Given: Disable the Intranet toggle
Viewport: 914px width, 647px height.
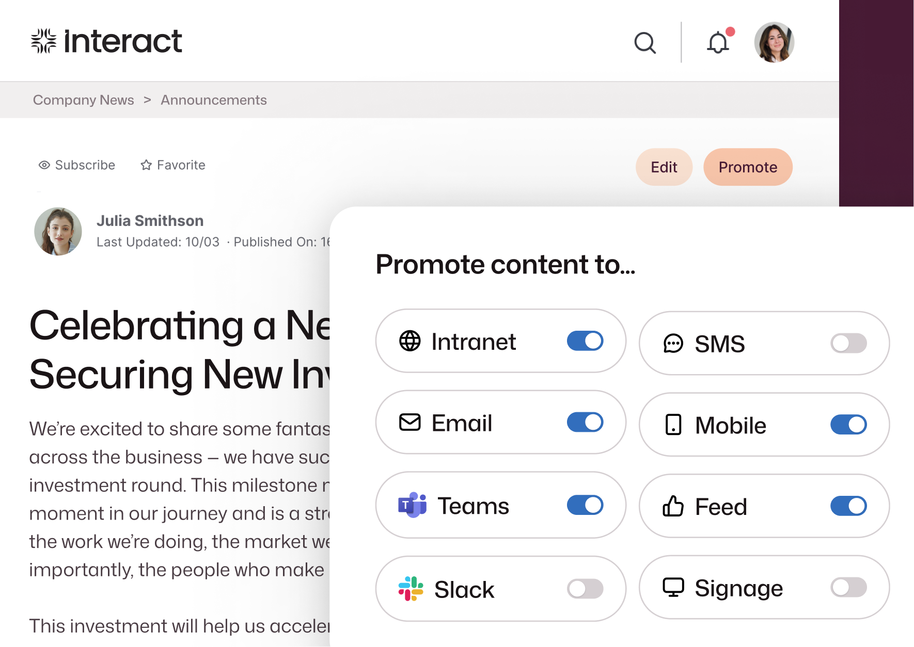Looking at the screenshot, I should pyautogui.click(x=585, y=341).
